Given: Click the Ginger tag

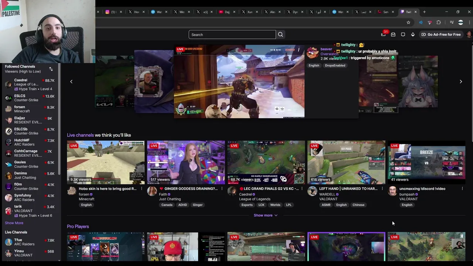Looking at the screenshot, I should (x=197, y=205).
